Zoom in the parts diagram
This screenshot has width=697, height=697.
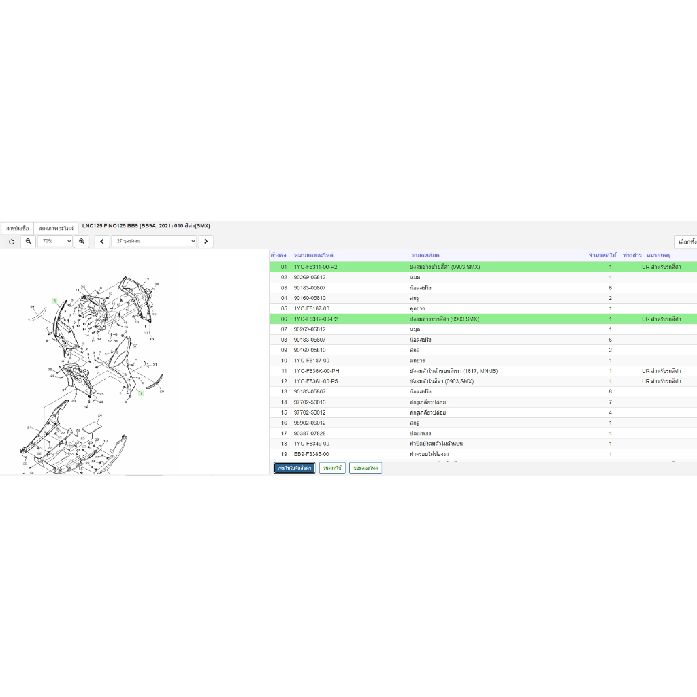[82, 242]
